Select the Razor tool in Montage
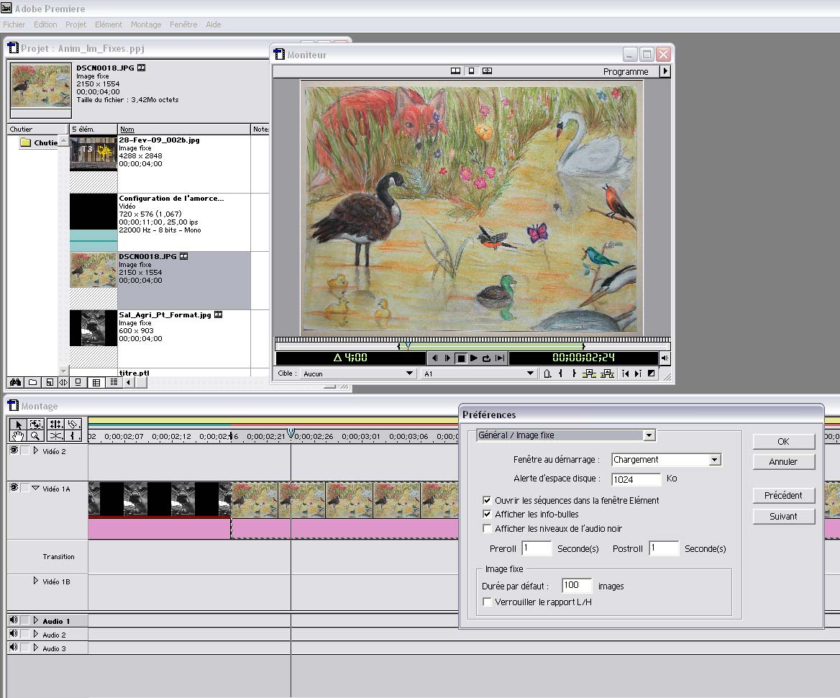Image resolution: width=840 pixels, height=698 pixels. [74, 425]
